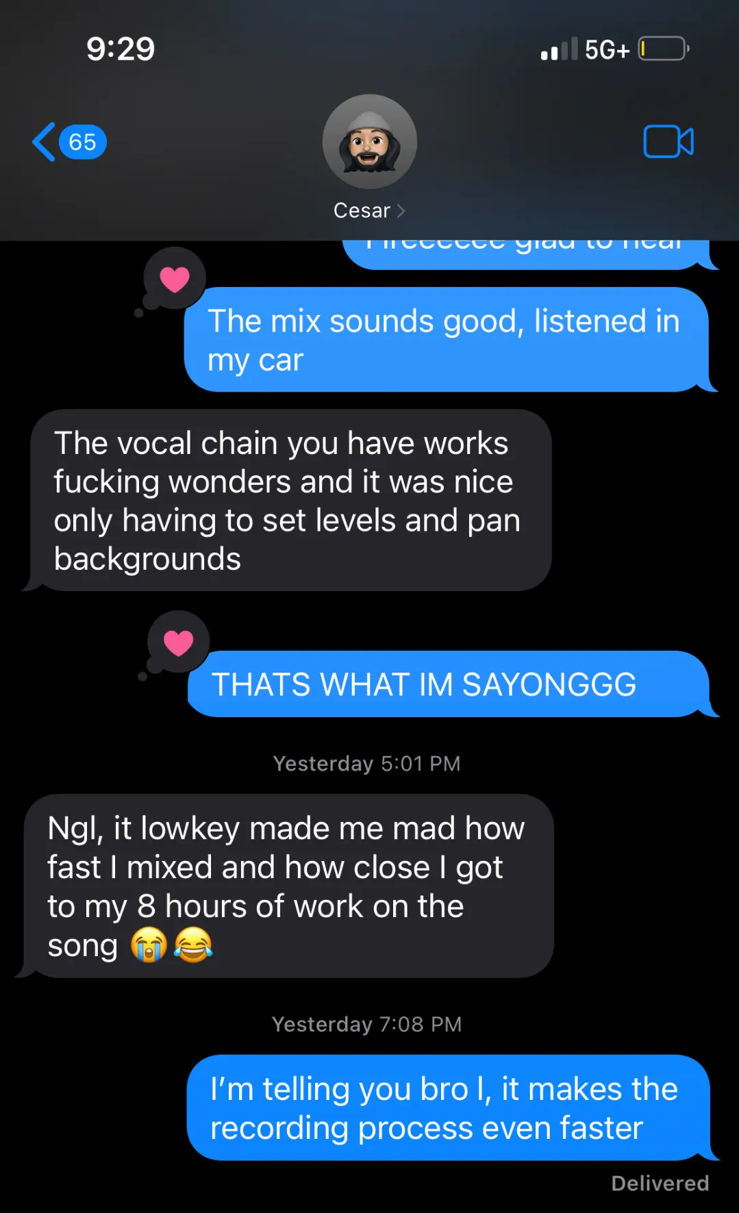Tap the battery status icon
The image size is (739, 1213).
(x=664, y=49)
